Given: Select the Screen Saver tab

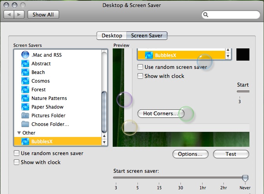Looking at the screenshot, I should pos(147,36).
